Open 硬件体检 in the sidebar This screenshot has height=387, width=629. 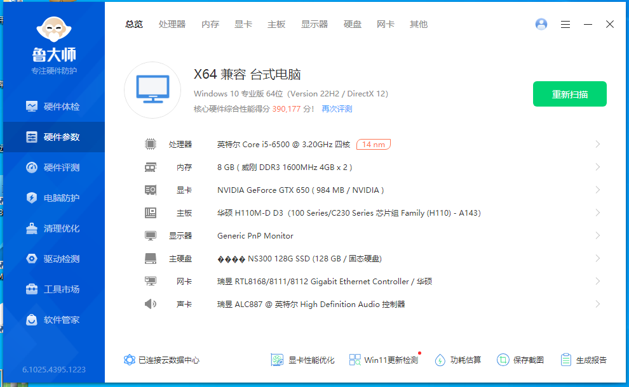tap(54, 107)
